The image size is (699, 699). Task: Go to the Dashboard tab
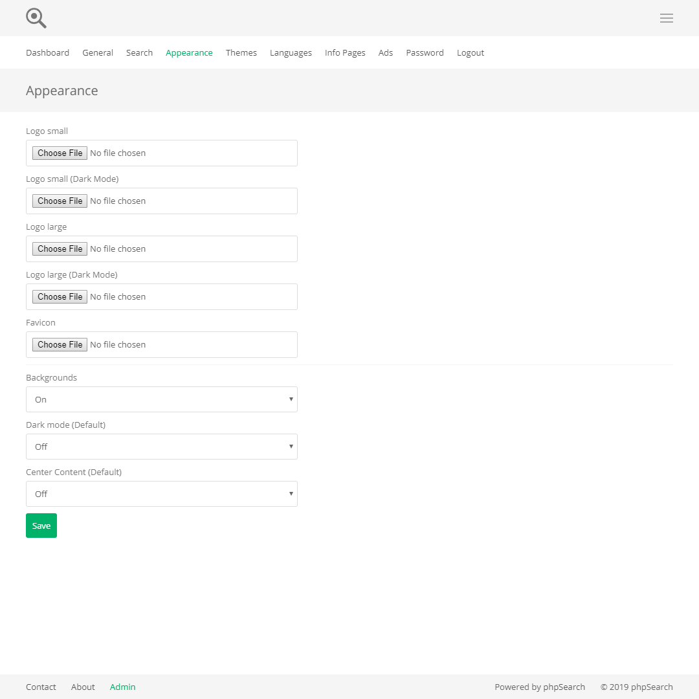47,53
